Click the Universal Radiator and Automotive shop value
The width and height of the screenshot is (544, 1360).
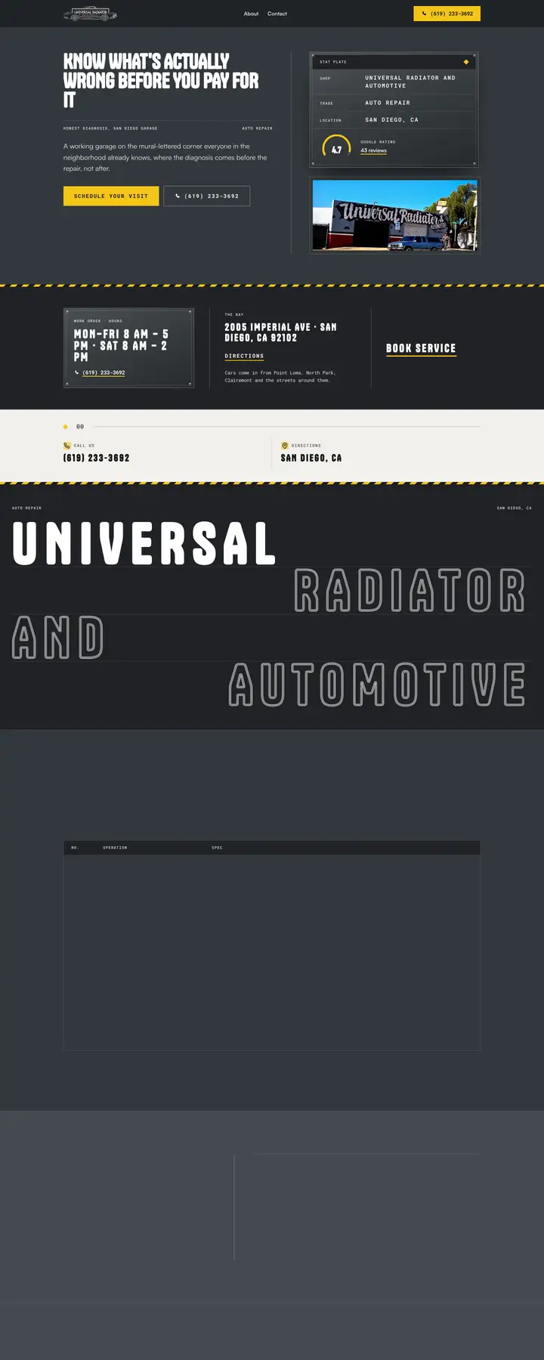coord(410,82)
